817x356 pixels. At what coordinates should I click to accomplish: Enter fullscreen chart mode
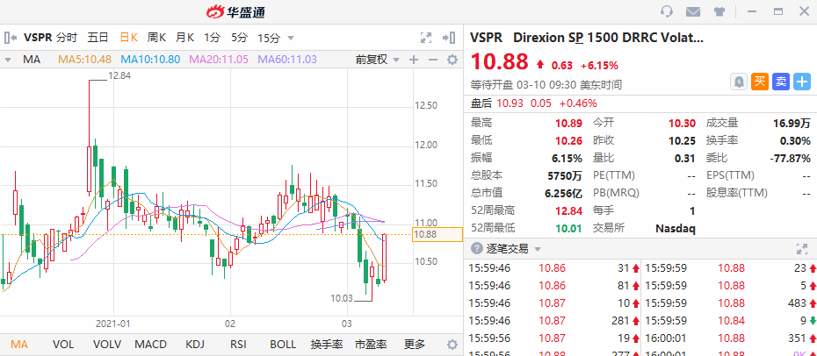426,38
